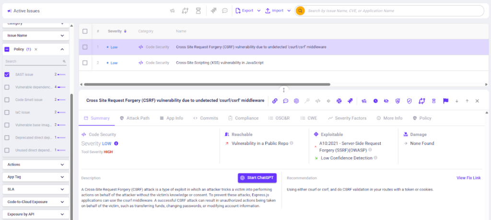491x220 pixels.
Task: Click the code brackets icon in detail toolbar
Action: pyautogui.click(x=318, y=101)
